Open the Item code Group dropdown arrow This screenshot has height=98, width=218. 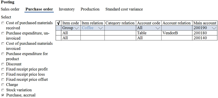76,28
